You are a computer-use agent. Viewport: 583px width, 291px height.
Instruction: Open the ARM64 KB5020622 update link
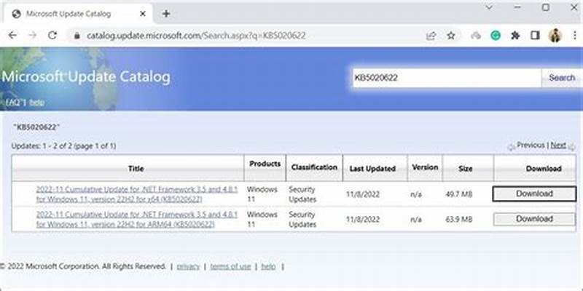[136, 220]
